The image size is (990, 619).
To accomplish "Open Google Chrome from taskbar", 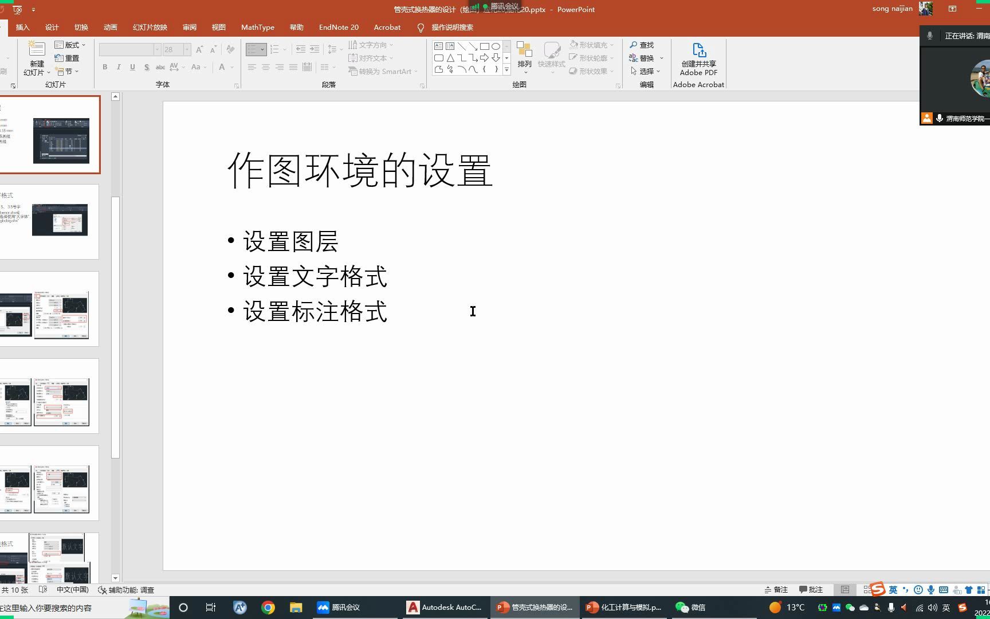I will tap(268, 608).
